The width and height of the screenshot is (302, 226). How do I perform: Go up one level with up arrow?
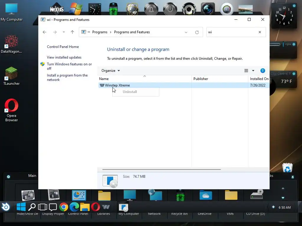[x=73, y=32]
